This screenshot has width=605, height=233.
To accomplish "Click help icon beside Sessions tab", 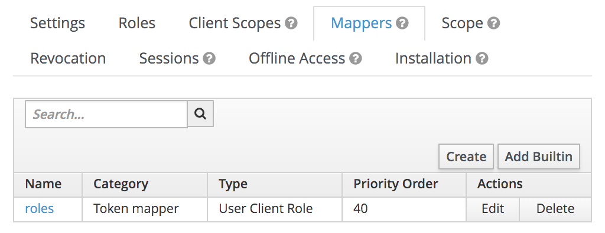I will pyautogui.click(x=209, y=59).
